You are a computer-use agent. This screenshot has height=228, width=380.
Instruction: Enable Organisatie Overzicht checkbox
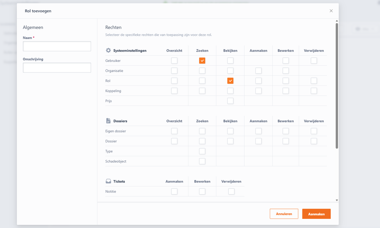(174, 71)
